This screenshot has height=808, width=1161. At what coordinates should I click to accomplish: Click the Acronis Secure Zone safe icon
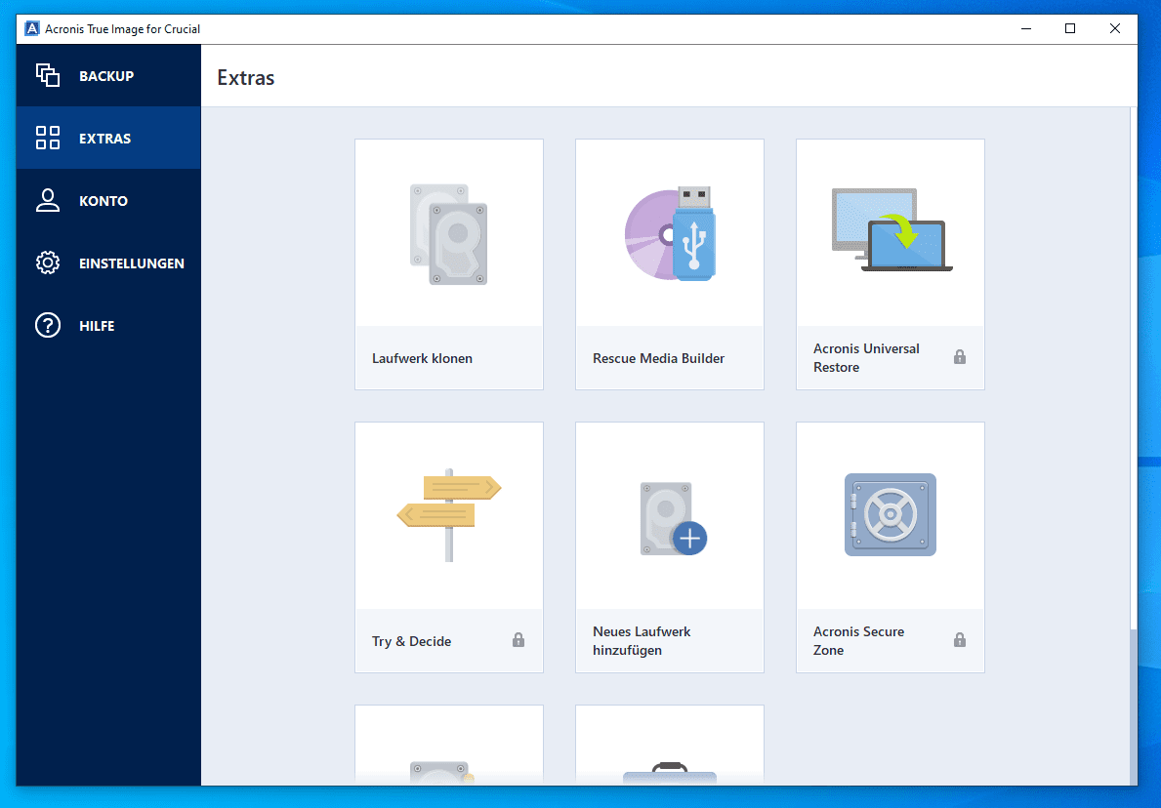890,515
